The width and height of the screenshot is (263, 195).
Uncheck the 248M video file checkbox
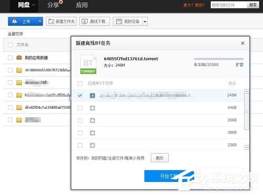(80, 96)
